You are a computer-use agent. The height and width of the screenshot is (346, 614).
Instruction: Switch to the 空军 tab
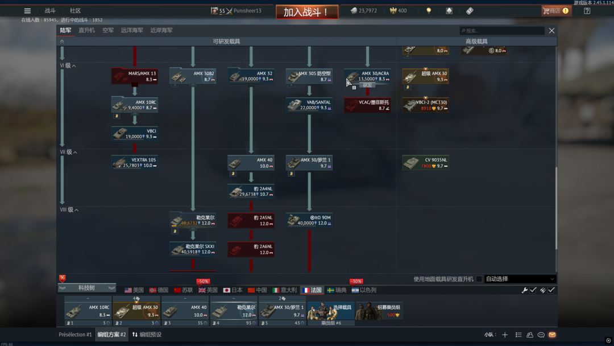107,30
